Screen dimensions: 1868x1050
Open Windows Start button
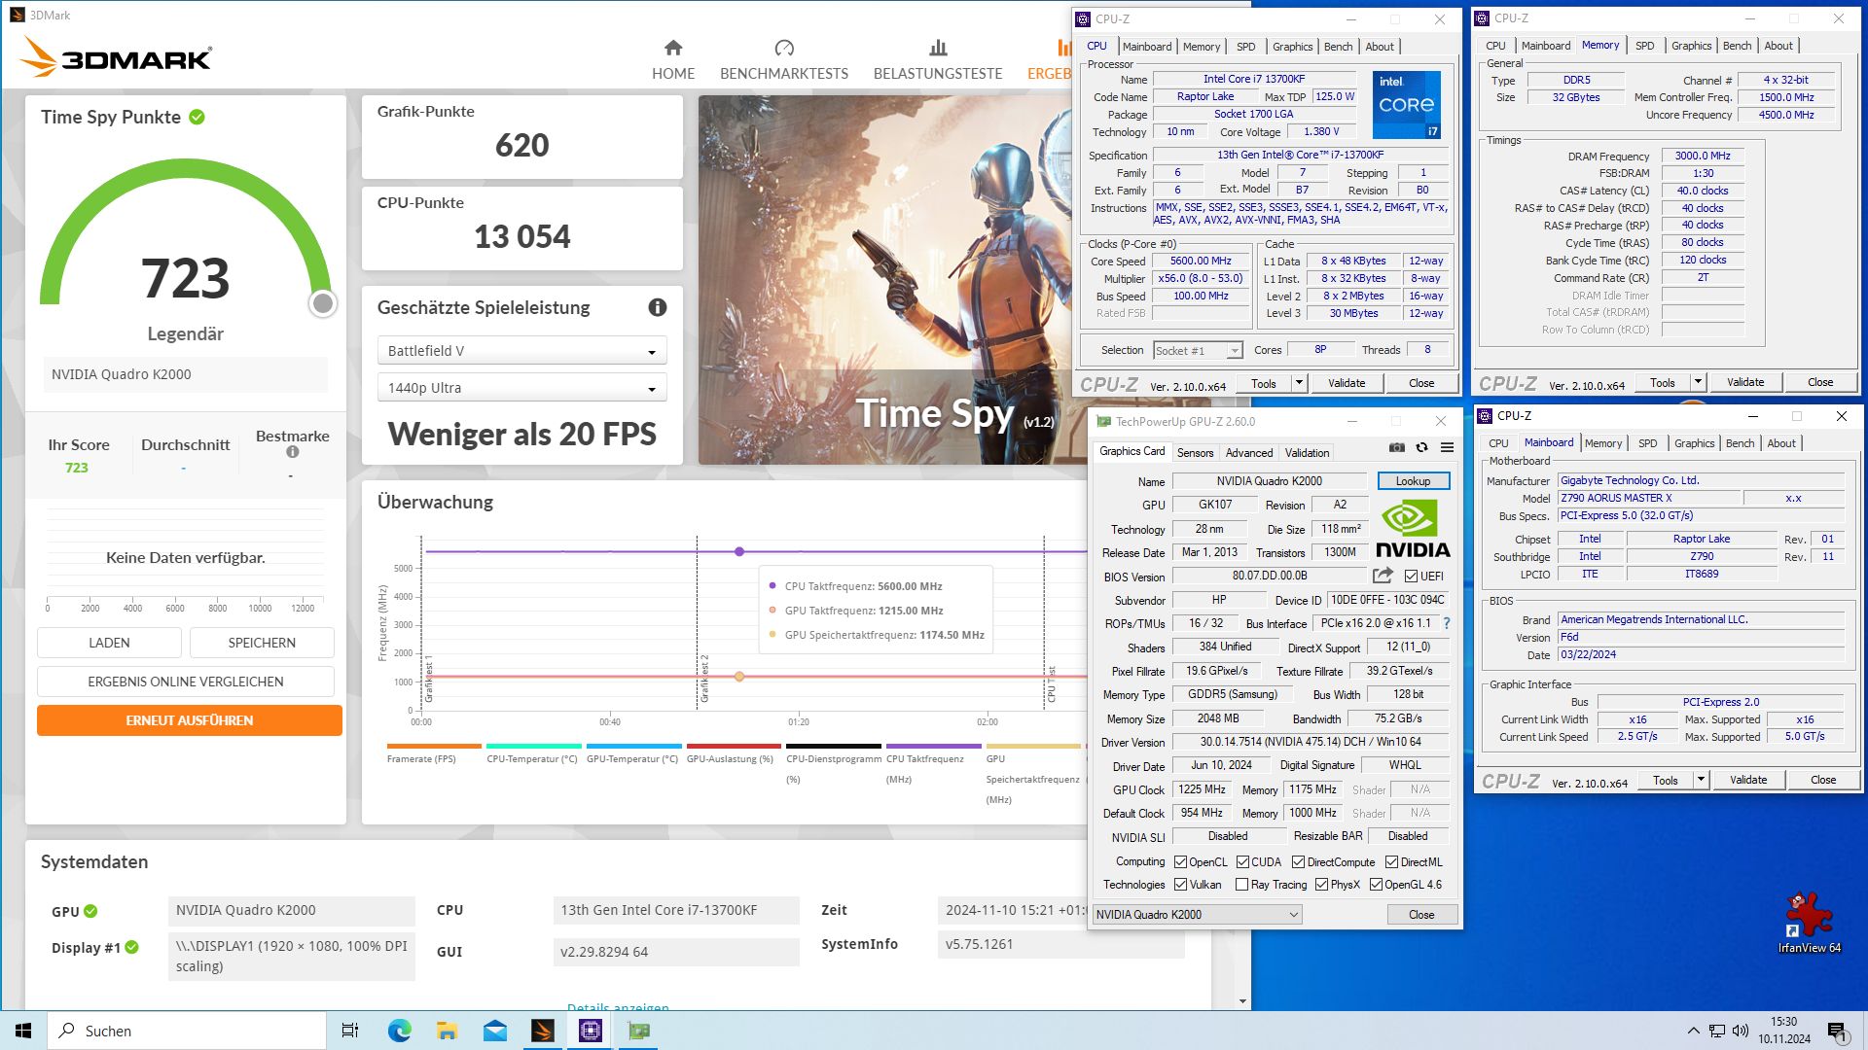(23, 1031)
